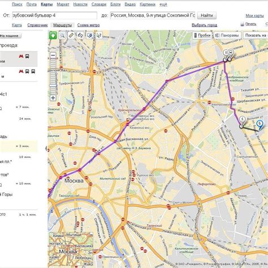Expand the ещё more menu
Image resolution: width=268 pixels, height=268 pixels.
click(x=163, y=5)
